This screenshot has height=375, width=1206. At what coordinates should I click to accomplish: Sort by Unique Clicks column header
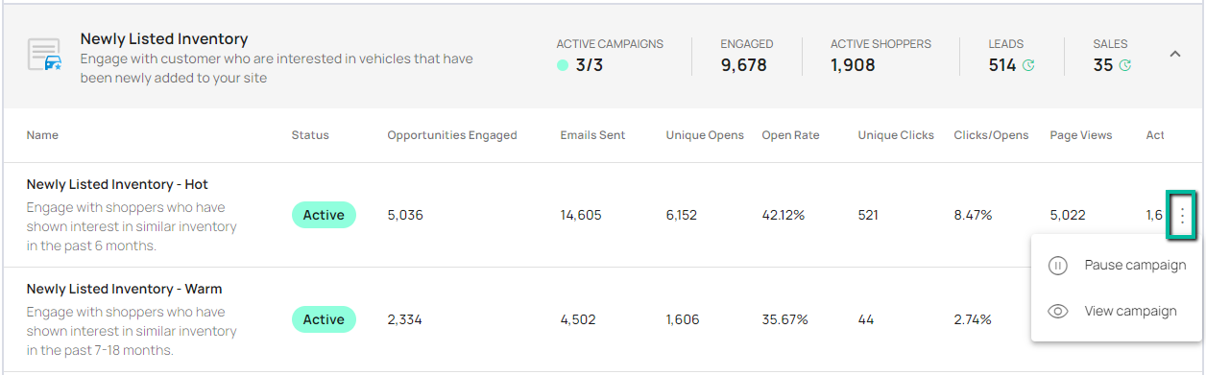pos(896,135)
